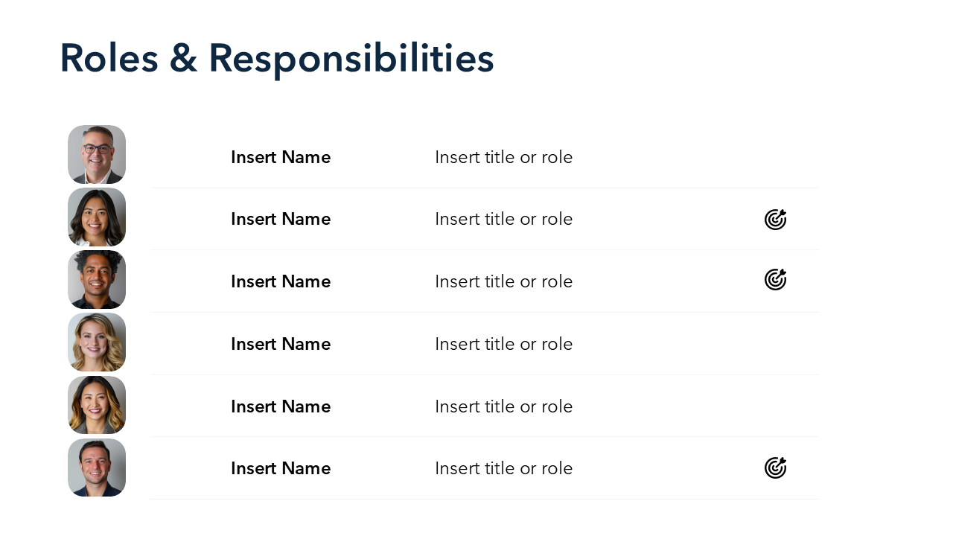Click "Insert title or role" in the fifth row

[503, 407]
